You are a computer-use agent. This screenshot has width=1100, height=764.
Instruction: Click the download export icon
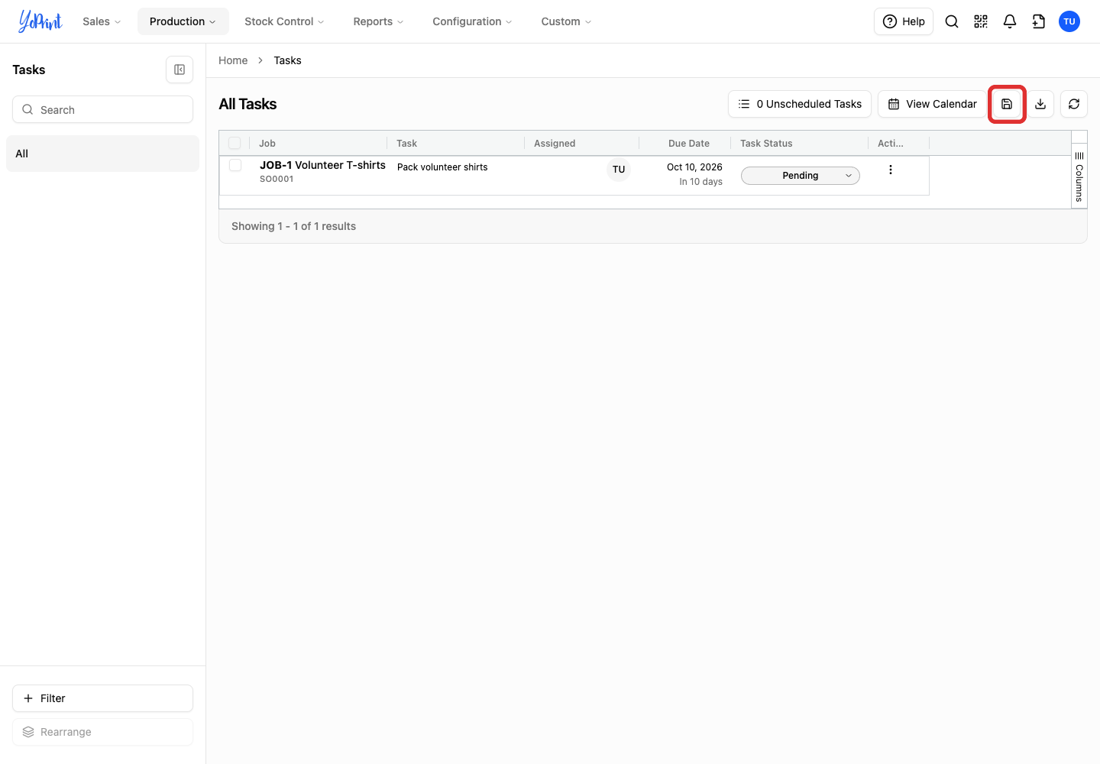1040,104
